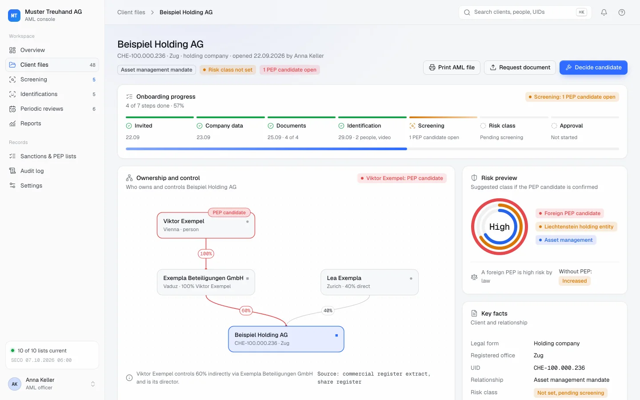Click the onboarding progress bar

pyautogui.click(x=372, y=149)
